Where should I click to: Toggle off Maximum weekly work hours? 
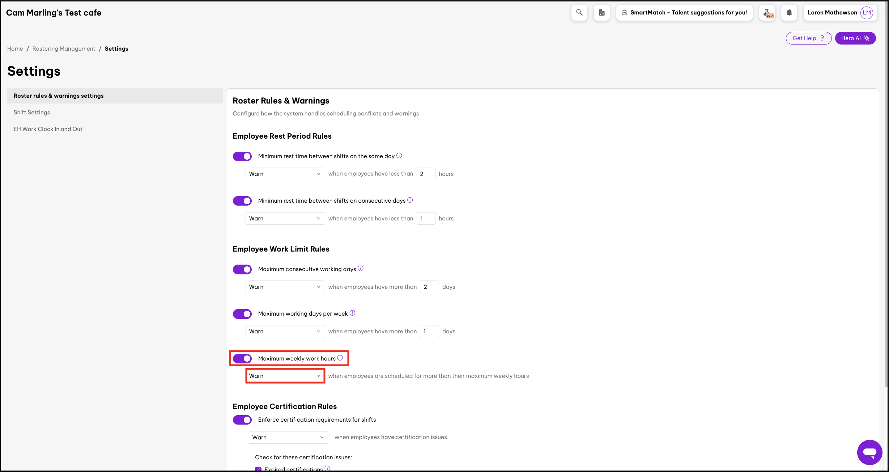[x=242, y=358]
